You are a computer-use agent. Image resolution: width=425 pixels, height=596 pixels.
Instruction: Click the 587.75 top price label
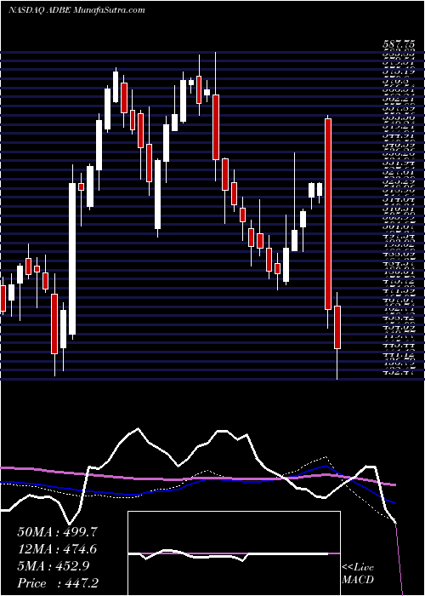pos(398,44)
